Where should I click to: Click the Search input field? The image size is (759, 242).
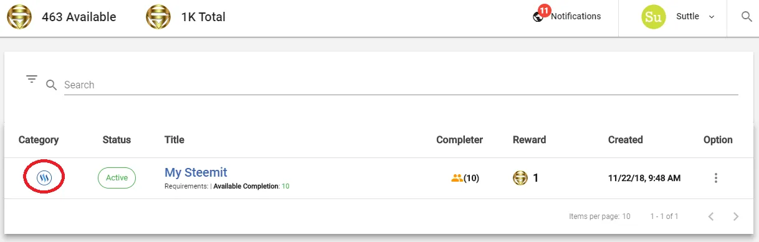coord(401,85)
